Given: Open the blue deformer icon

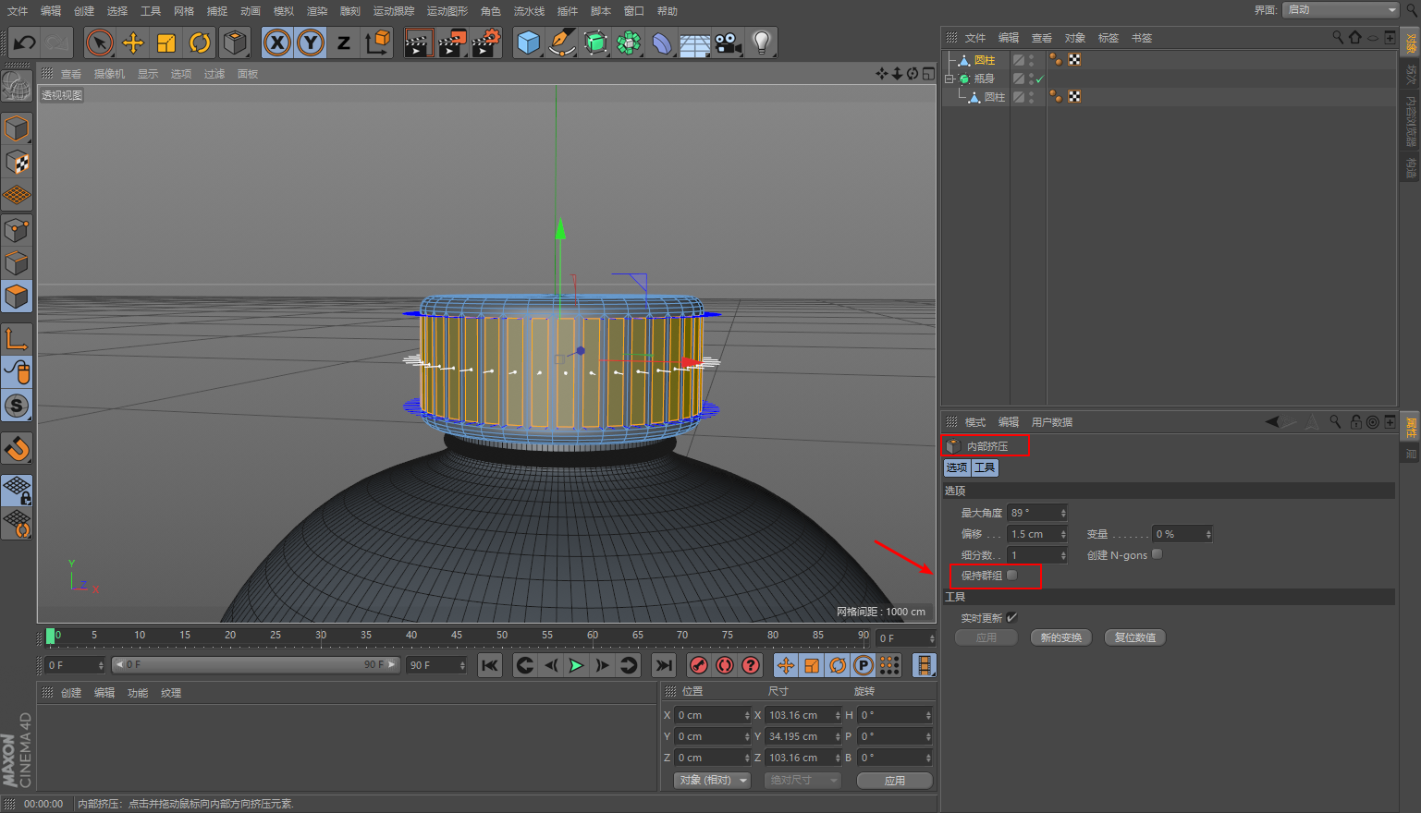Looking at the screenshot, I should pos(662,42).
